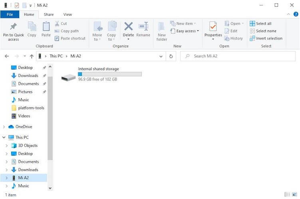Image resolution: width=300 pixels, height=199 pixels.
Task: Open the address bar history dropdown
Action: point(161,56)
